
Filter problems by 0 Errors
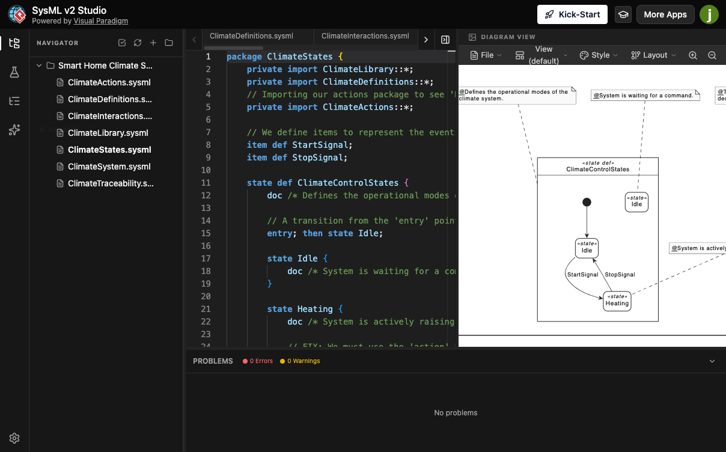pos(258,361)
